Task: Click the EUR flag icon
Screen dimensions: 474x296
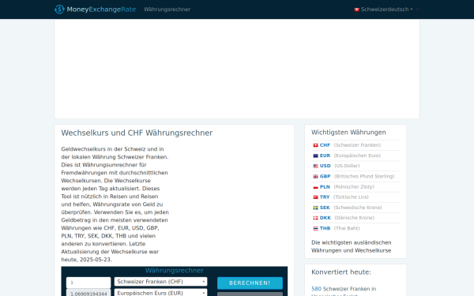Action: point(315,155)
